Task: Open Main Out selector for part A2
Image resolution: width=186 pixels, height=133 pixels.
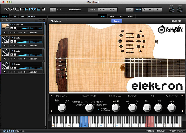Action: pos(33,46)
